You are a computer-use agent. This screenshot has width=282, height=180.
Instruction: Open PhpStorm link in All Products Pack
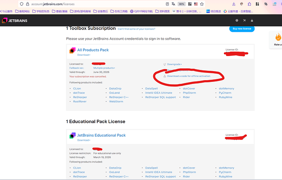(189, 93)
